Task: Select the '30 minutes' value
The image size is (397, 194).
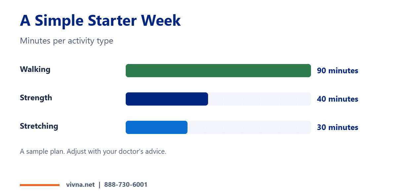Action: 337,127
